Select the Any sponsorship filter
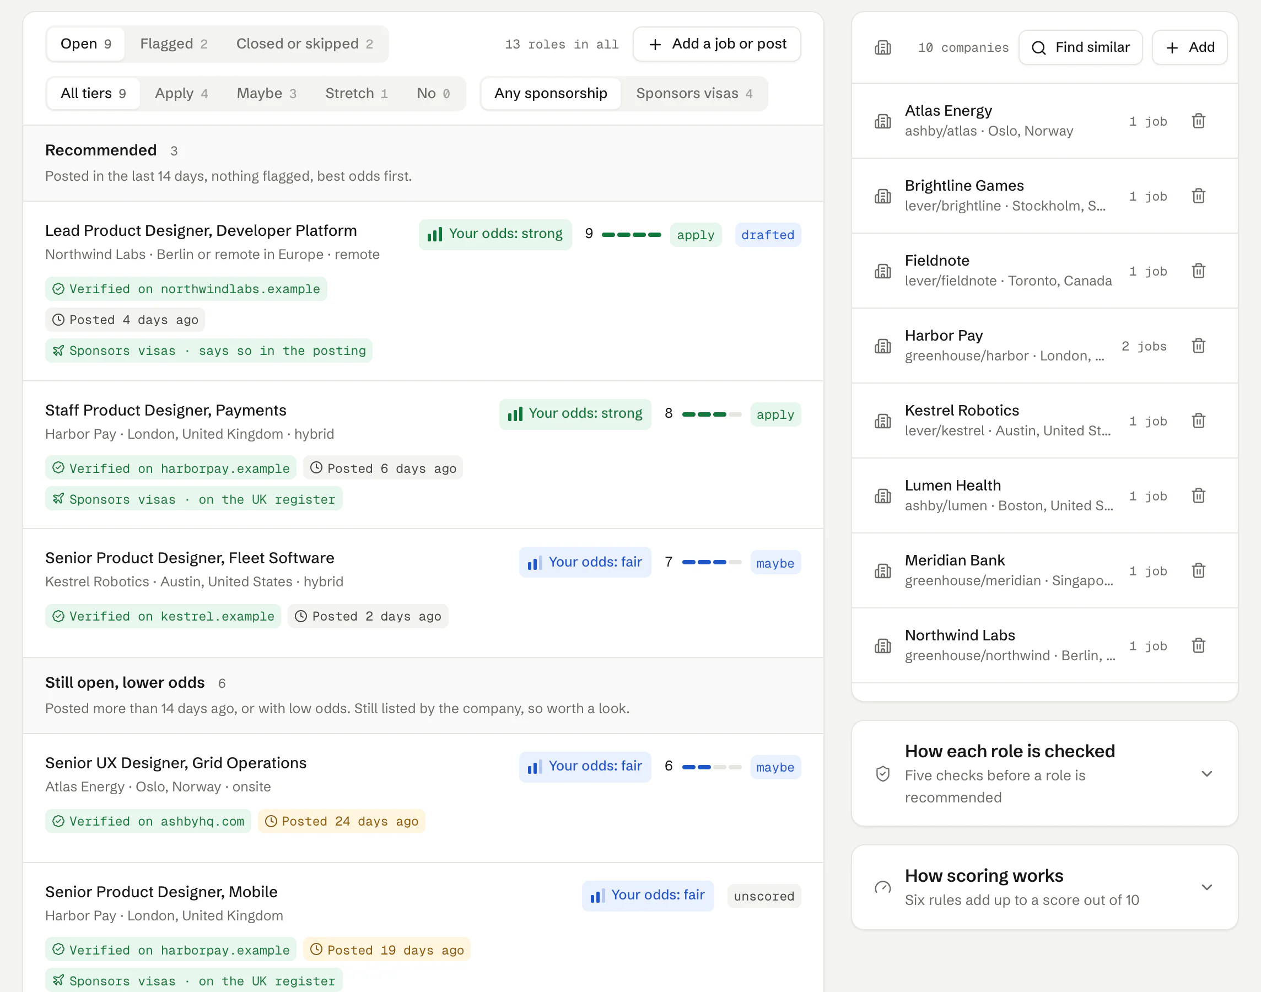 coord(551,94)
